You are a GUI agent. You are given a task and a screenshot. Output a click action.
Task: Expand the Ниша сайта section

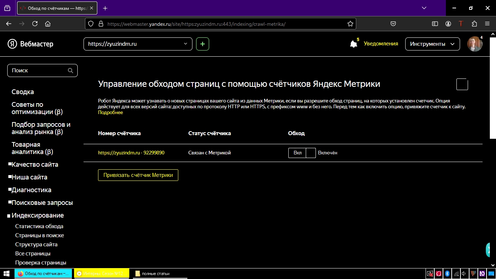29,177
